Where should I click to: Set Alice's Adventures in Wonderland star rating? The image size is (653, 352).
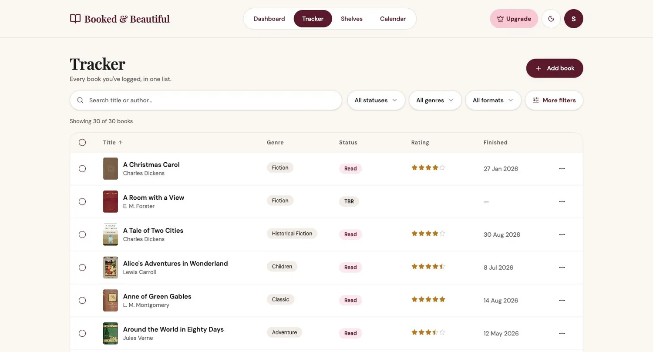pos(428,266)
